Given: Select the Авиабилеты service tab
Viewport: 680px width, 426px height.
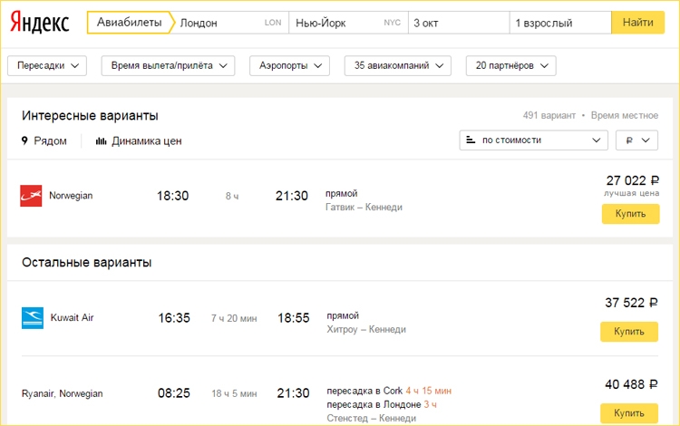Looking at the screenshot, I should click(x=130, y=23).
